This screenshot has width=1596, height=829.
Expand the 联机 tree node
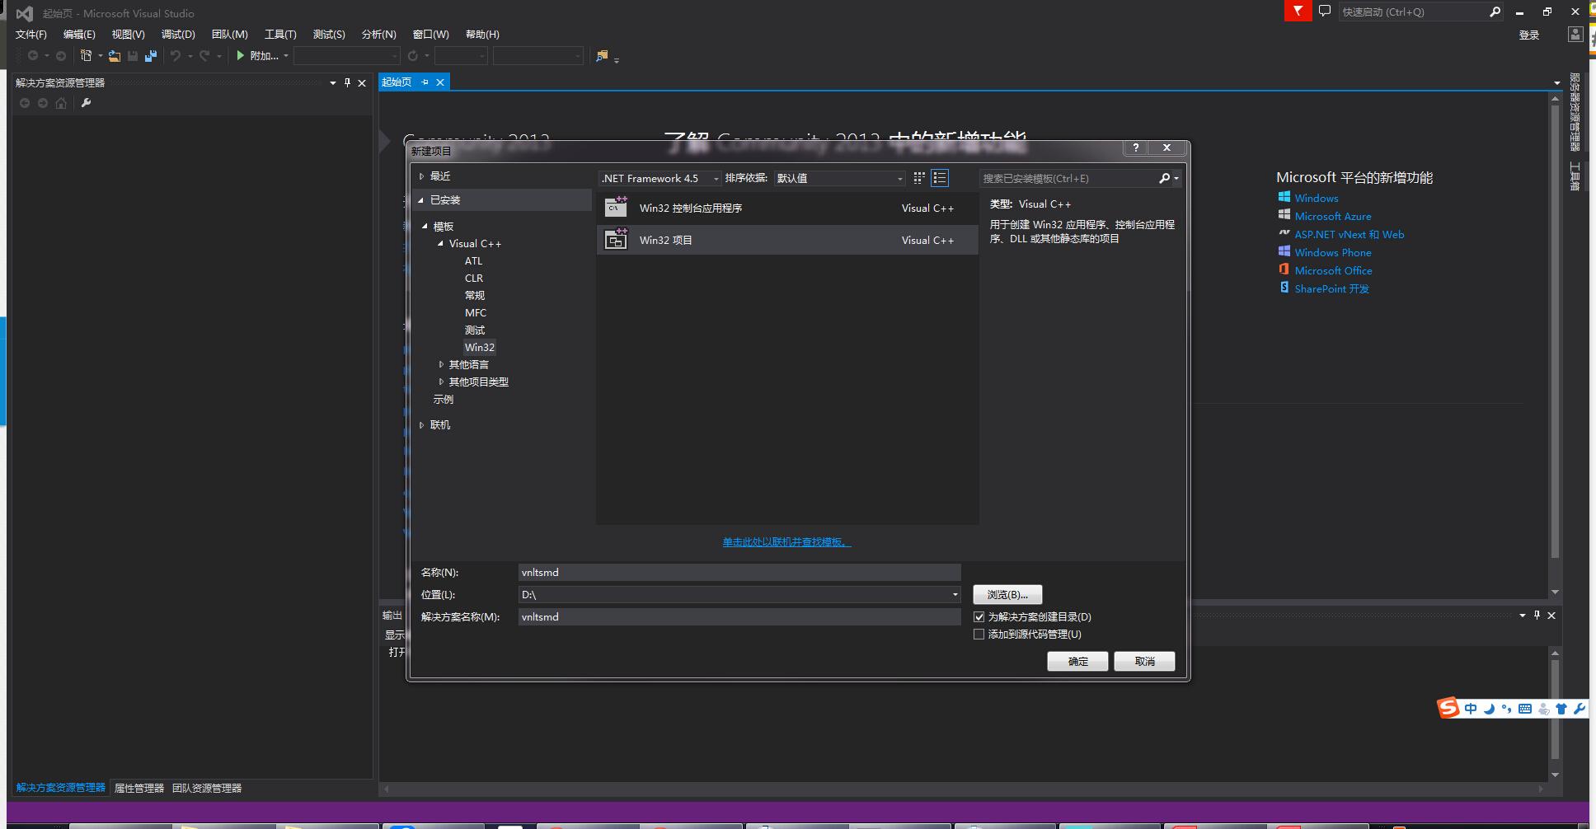421,425
